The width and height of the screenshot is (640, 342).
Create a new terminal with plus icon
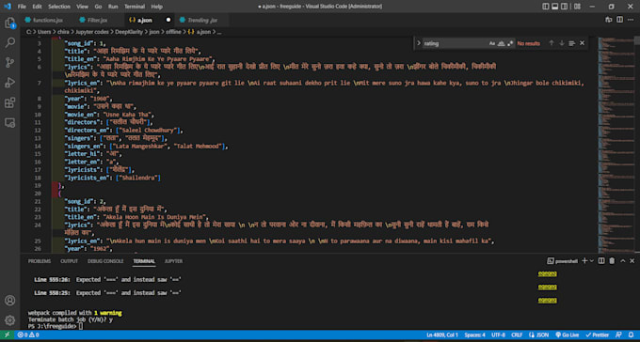coord(584,261)
